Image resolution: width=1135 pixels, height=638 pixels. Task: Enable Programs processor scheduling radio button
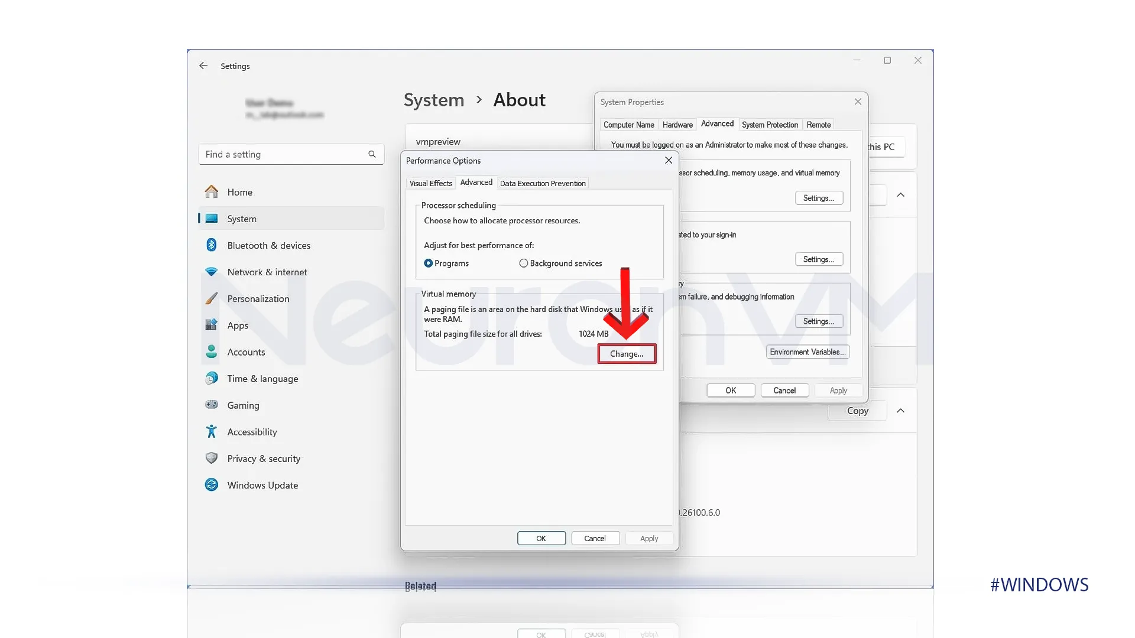click(429, 262)
